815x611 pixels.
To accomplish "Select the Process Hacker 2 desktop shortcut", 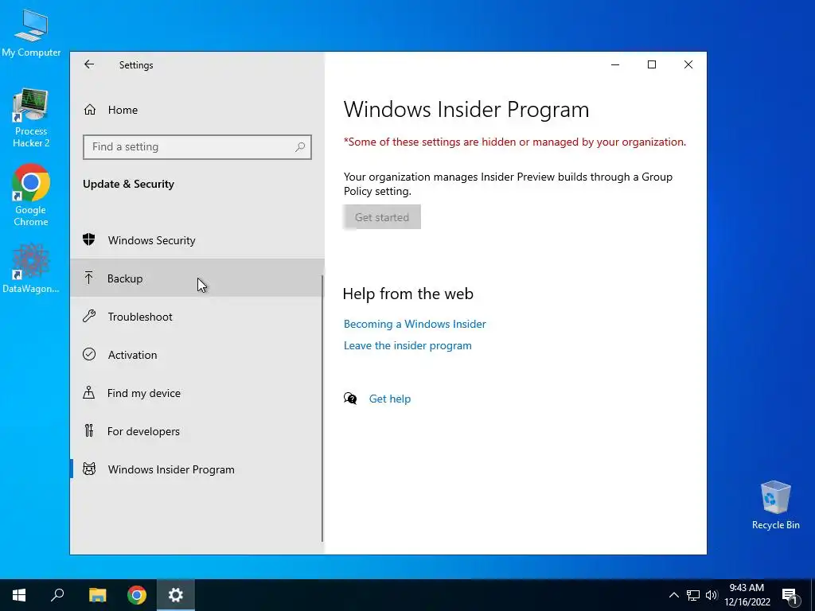I will (x=31, y=119).
